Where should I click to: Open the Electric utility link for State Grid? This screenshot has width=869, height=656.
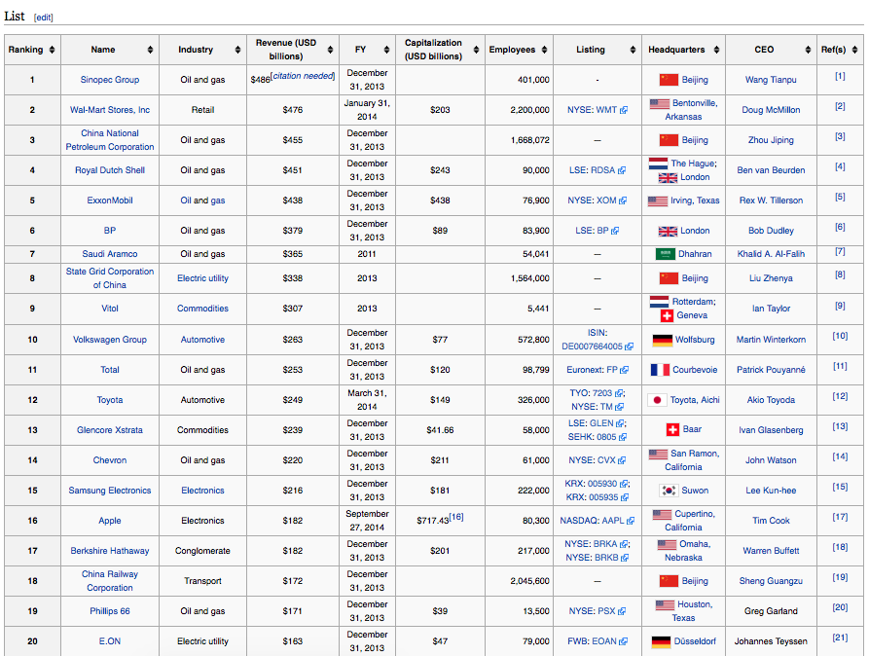point(202,278)
